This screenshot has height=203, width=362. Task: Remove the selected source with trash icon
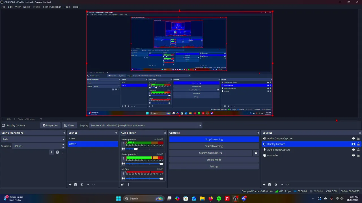click(x=270, y=185)
